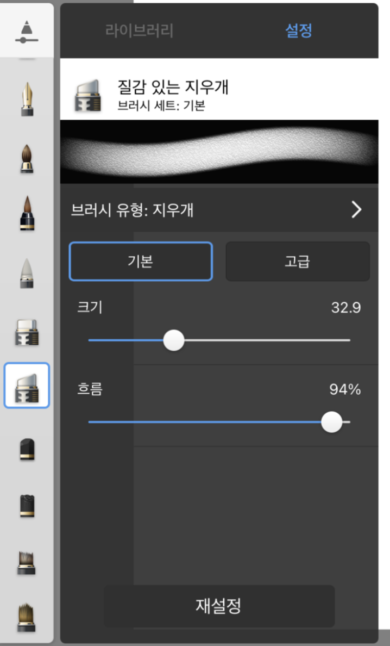Select the 기본 settings mode

[x=141, y=261]
